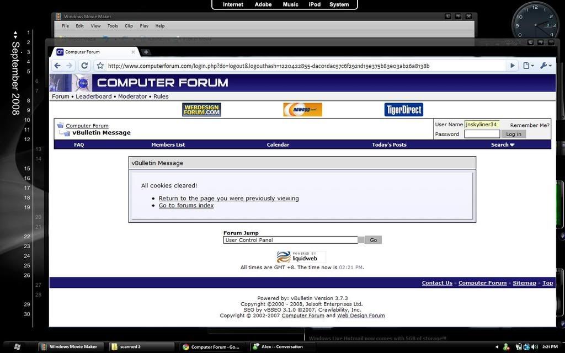565x353 pixels.
Task: Open the Newegg banner ad
Action: 303,110
